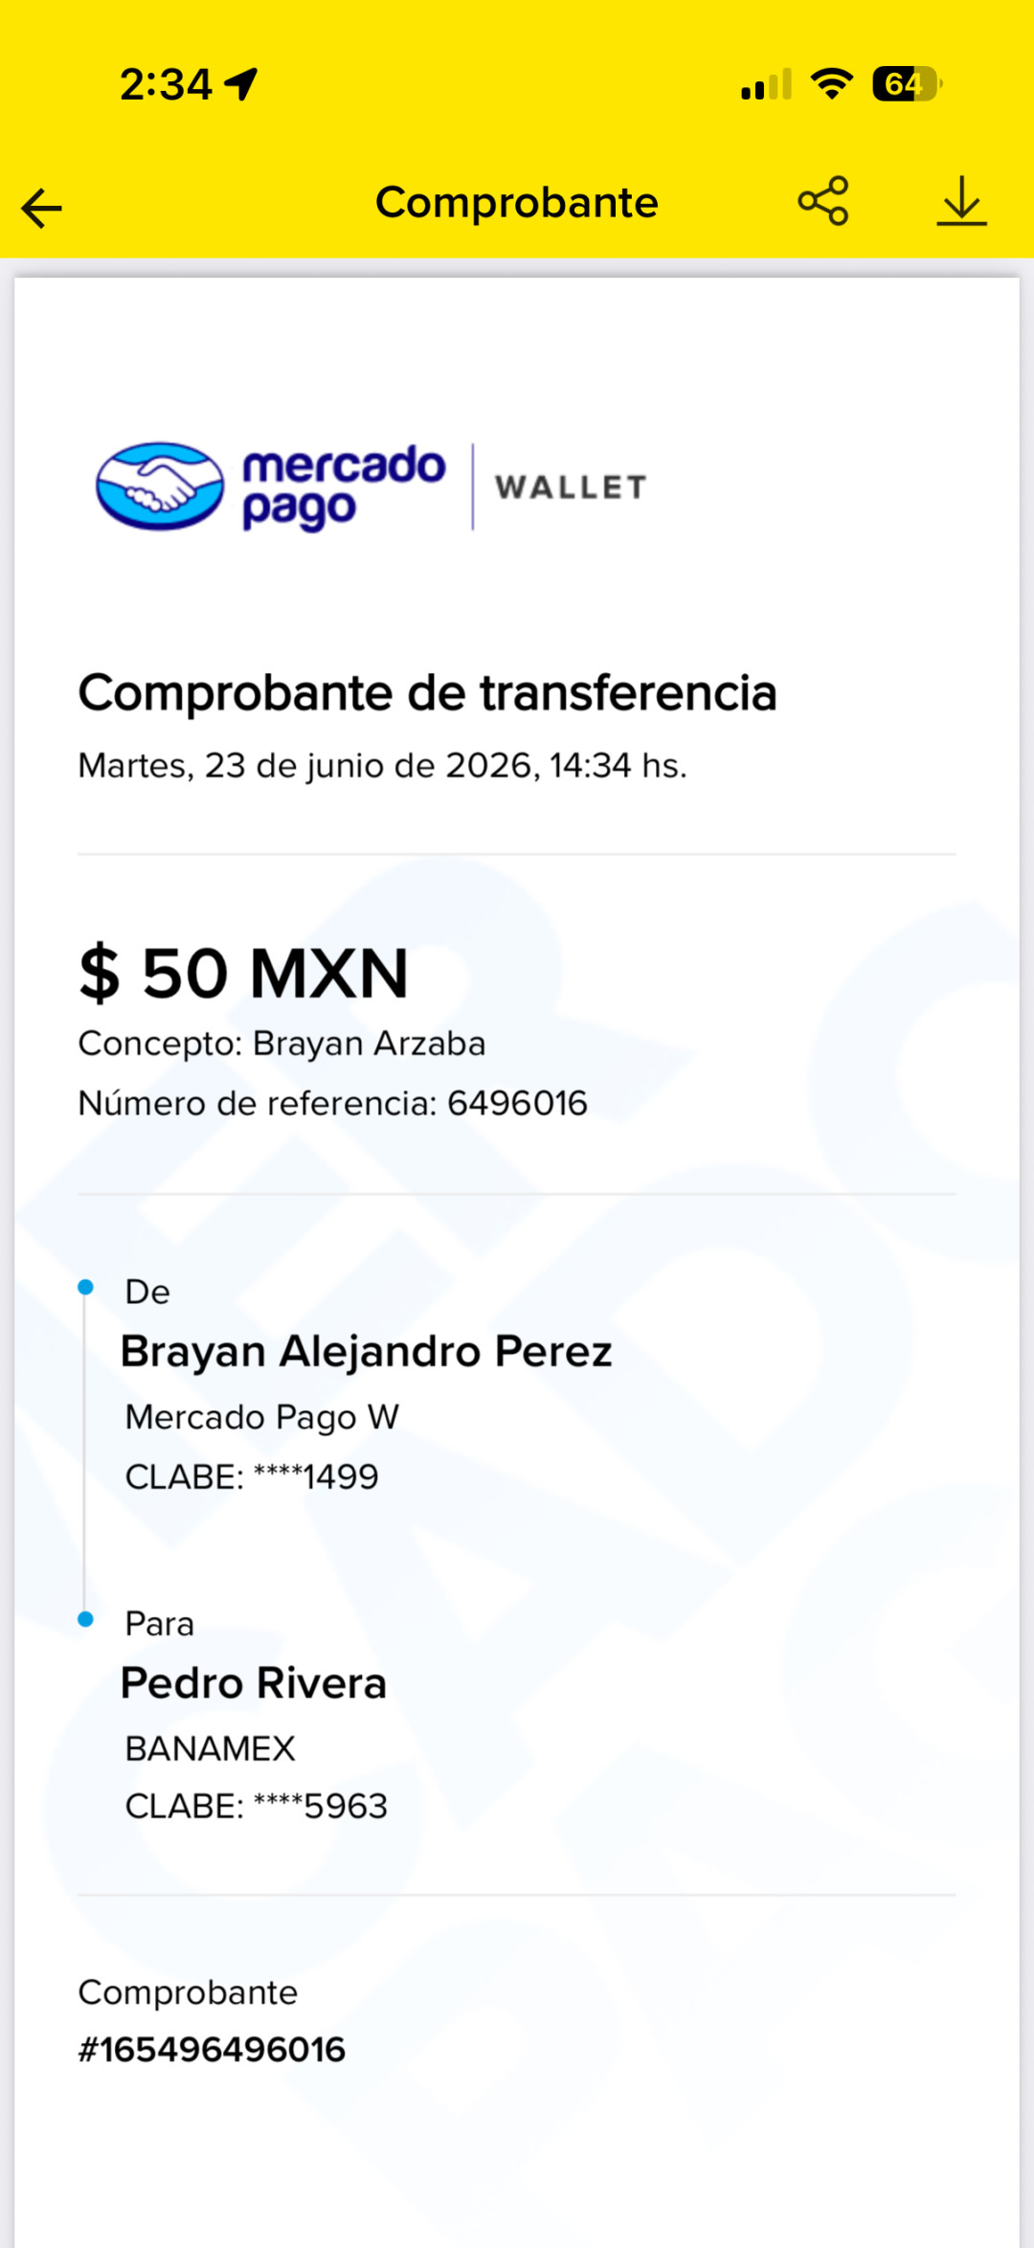Tap the cellular signal bars icon
The width and height of the screenshot is (1034, 2248).
tap(766, 84)
